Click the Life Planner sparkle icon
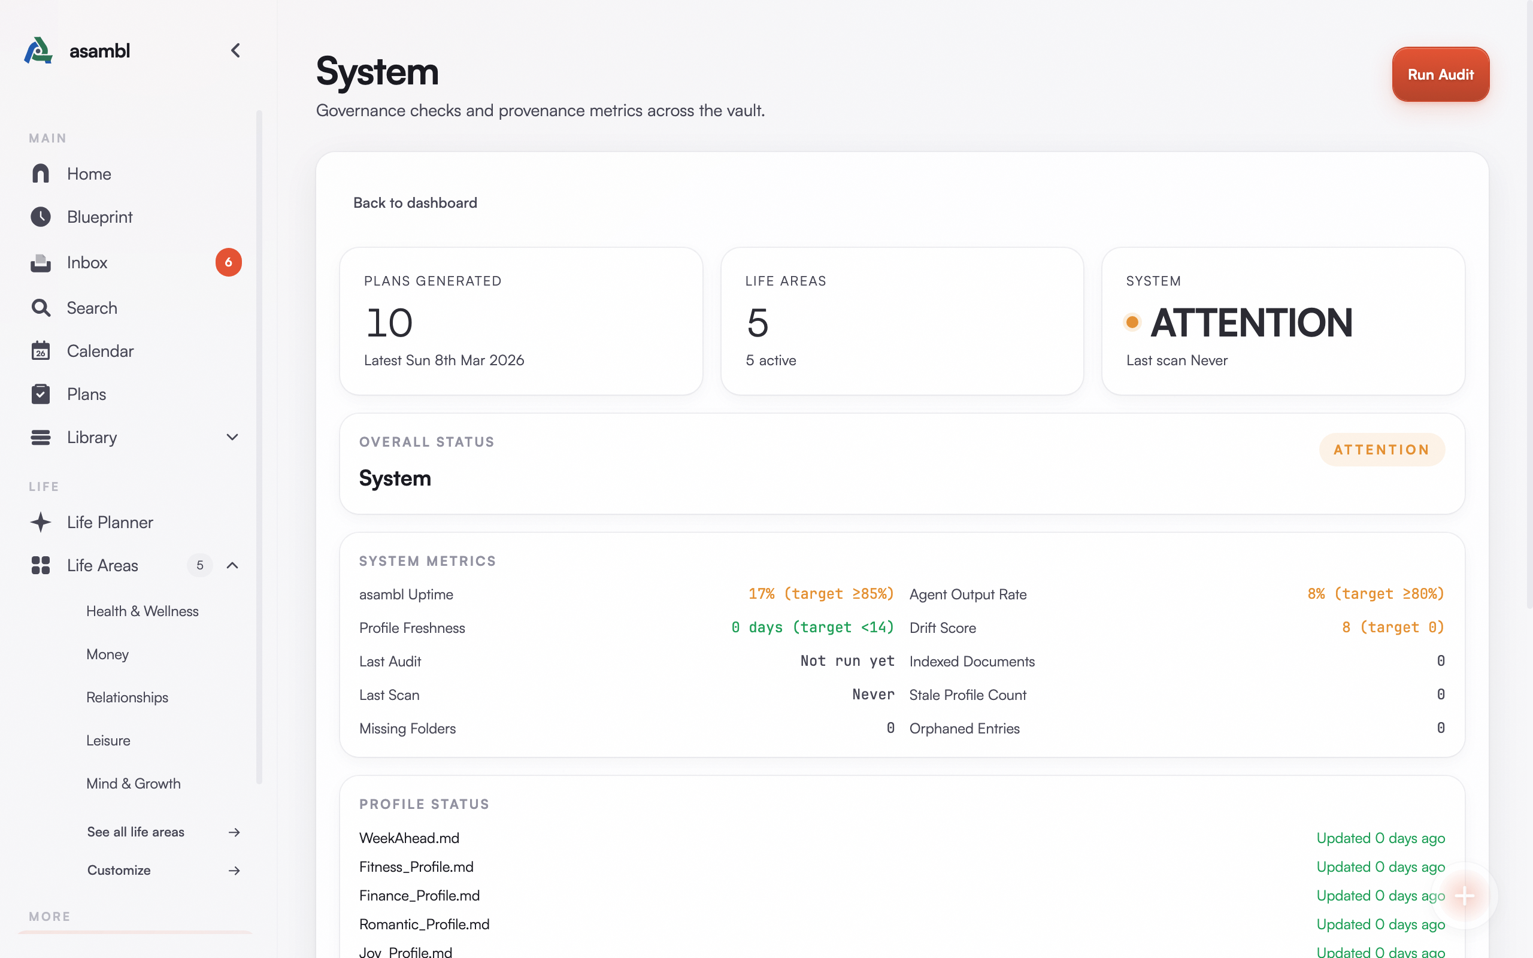Screen dimensions: 1533x958 [41, 522]
